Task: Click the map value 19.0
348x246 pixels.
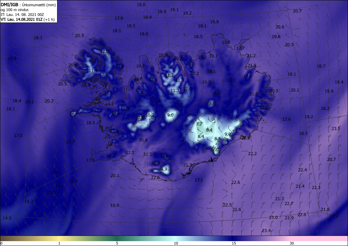Action: [141, 5]
